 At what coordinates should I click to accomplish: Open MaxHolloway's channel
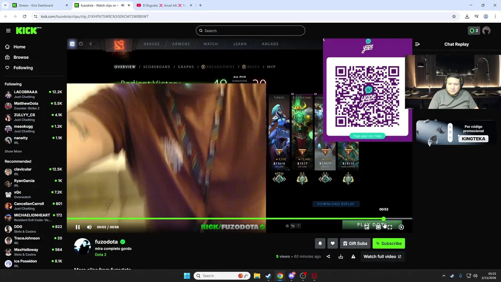click(x=33, y=252)
